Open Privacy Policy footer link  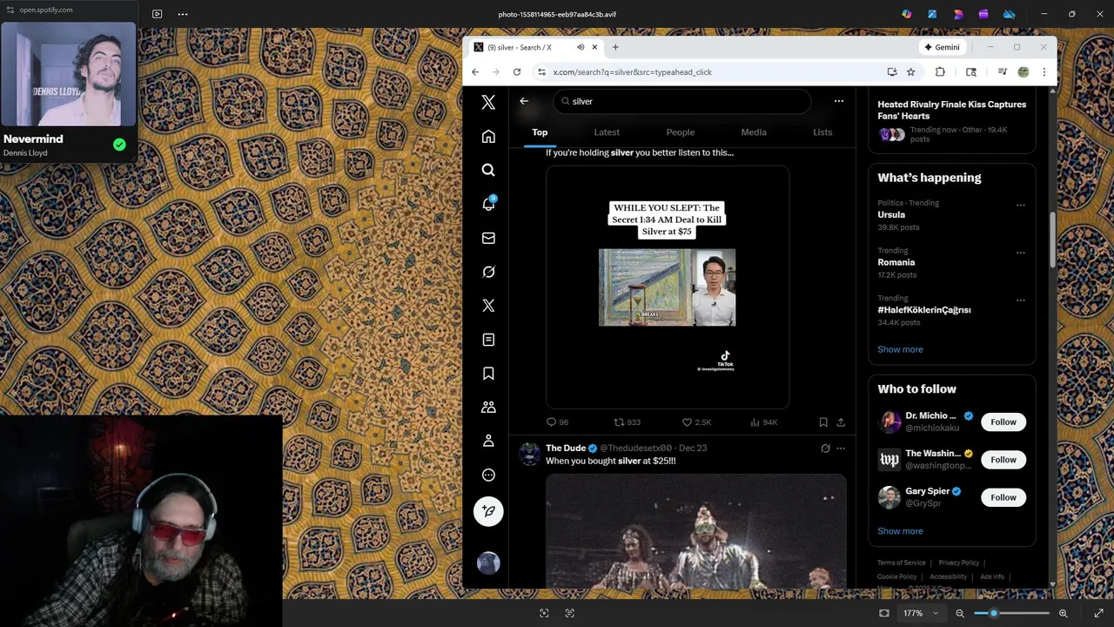[959, 563]
